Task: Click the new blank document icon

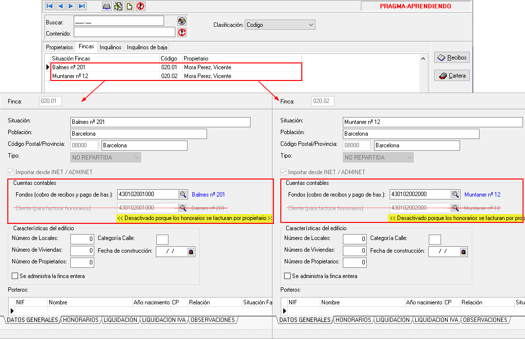Action: click(x=129, y=6)
